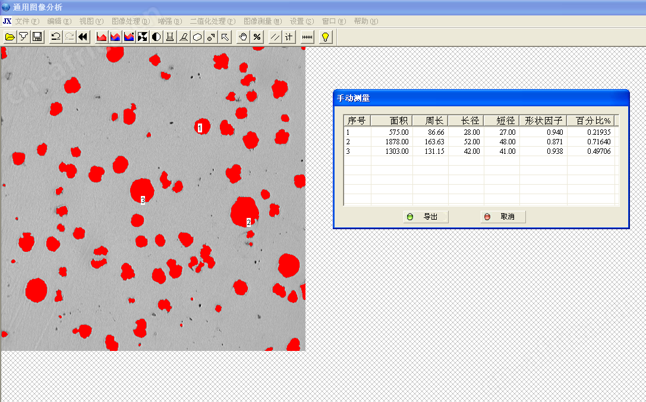Open the 图像处理 (D) menu
646x402 pixels.
[x=131, y=21]
